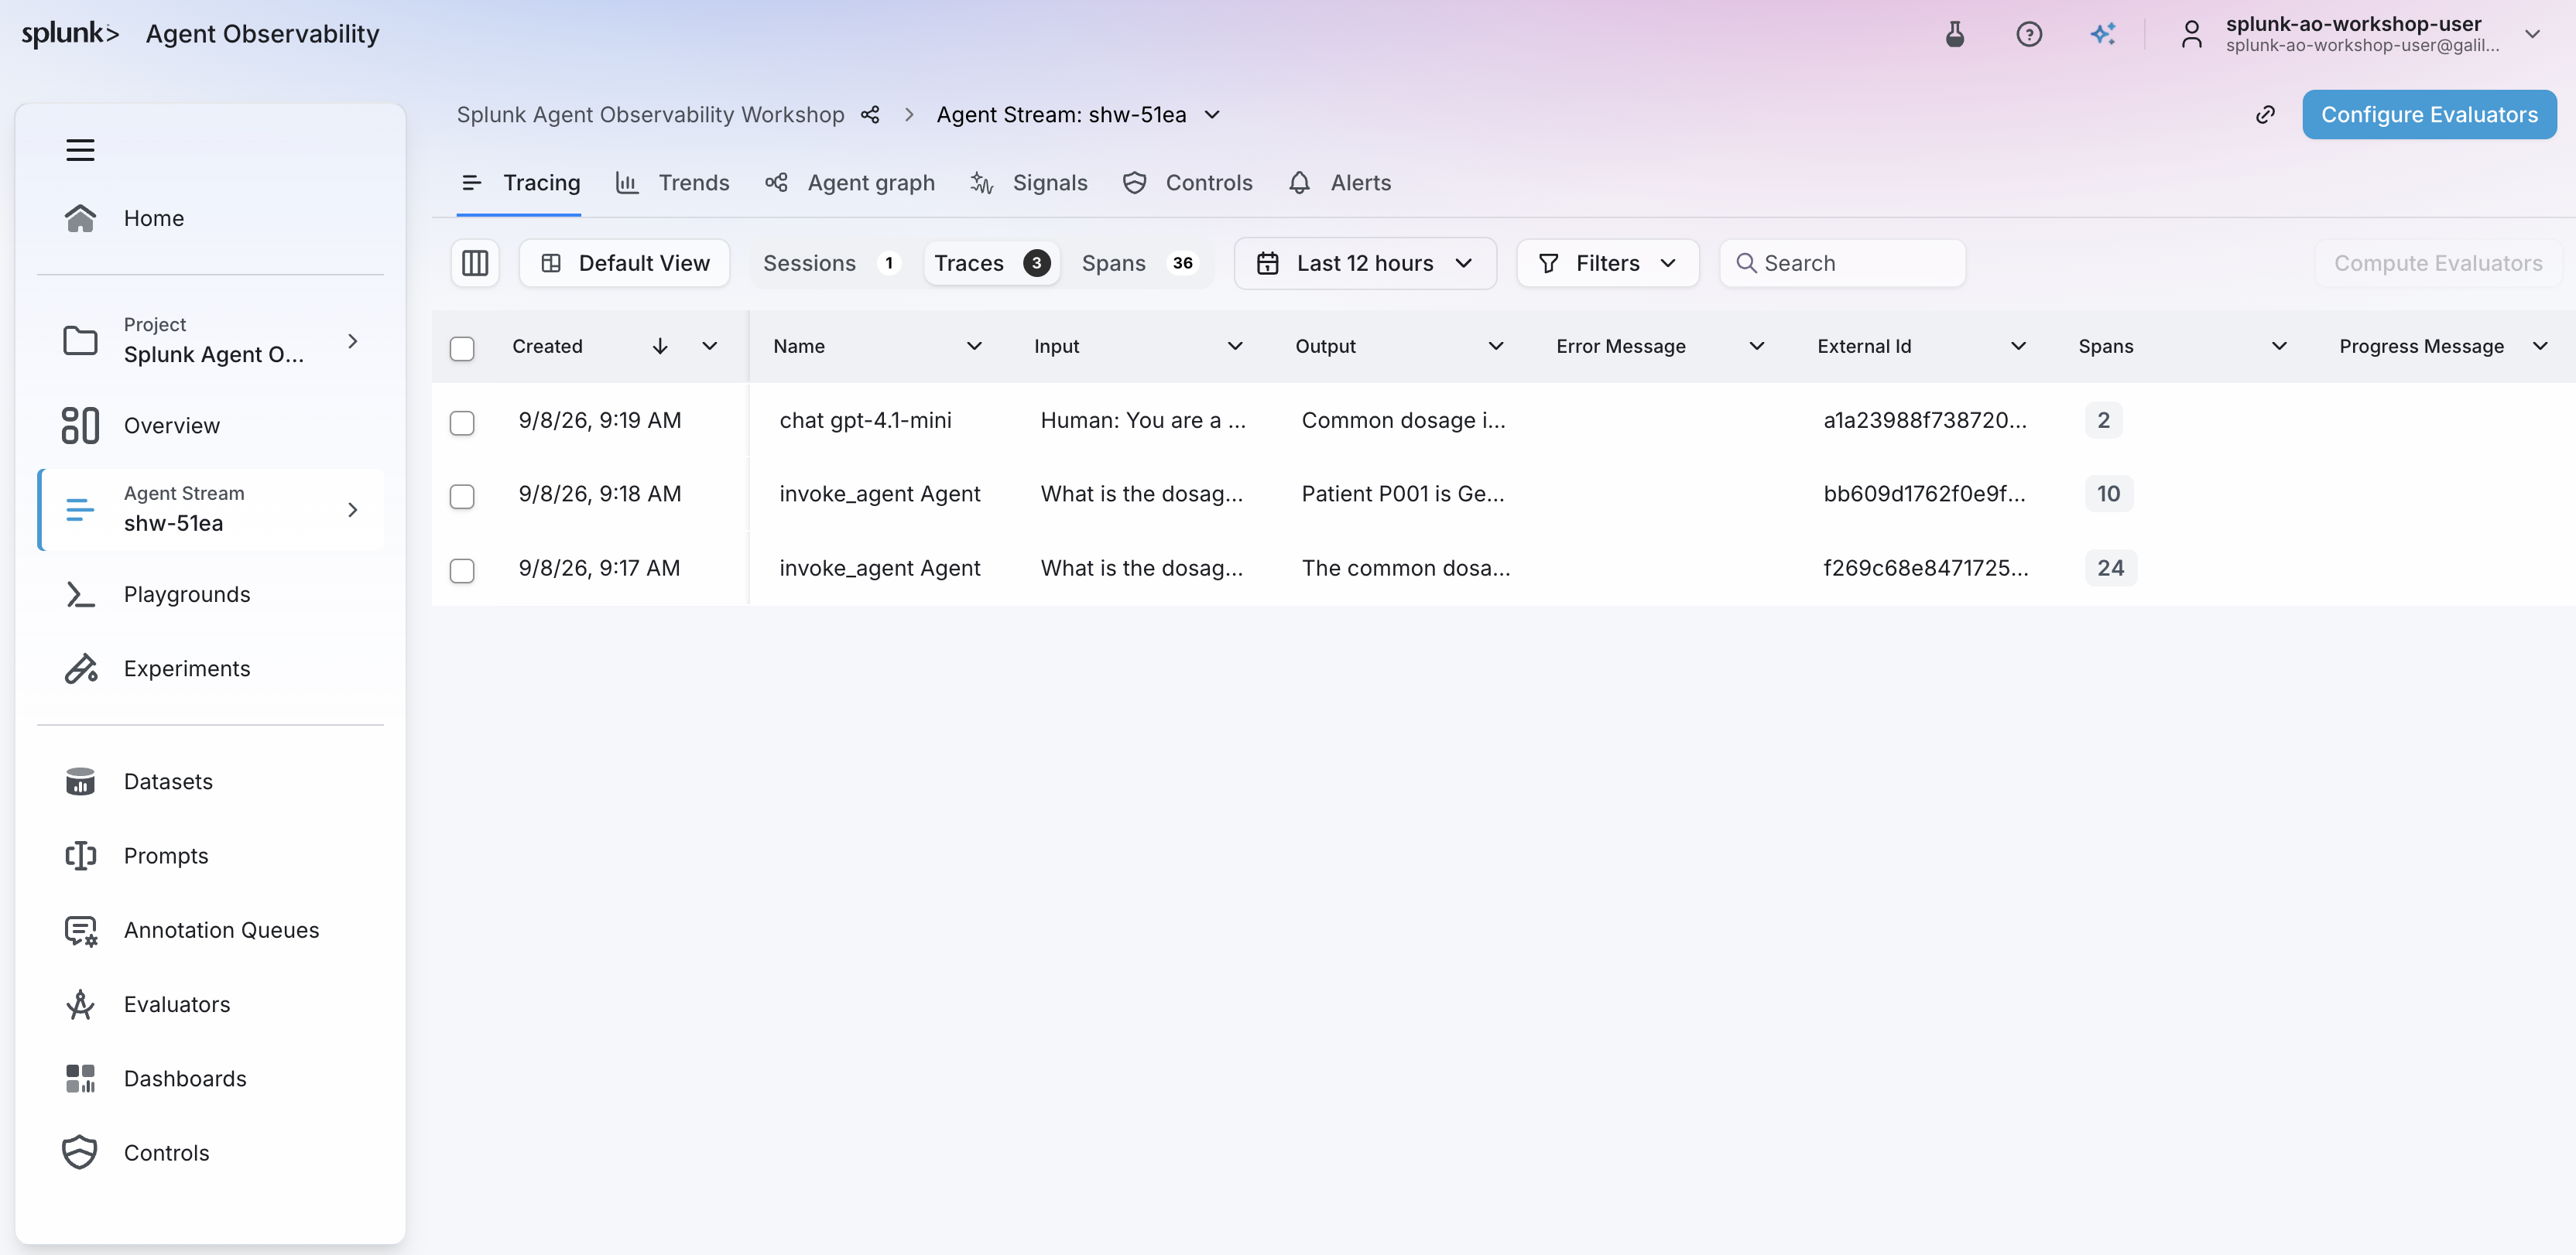Open the Playgrounds sidebar link
This screenshot has height=1255, width=2576.
[x=210, y=594]
